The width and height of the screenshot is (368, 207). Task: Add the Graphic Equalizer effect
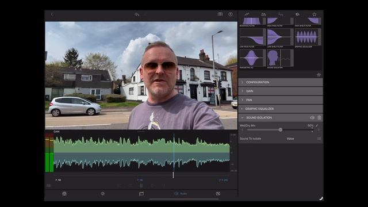coord(308,37)
